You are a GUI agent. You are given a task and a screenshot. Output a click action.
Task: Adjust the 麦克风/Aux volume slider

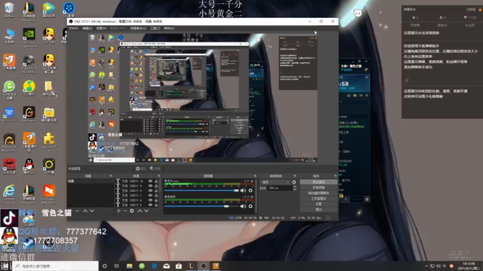coord(202,190)
